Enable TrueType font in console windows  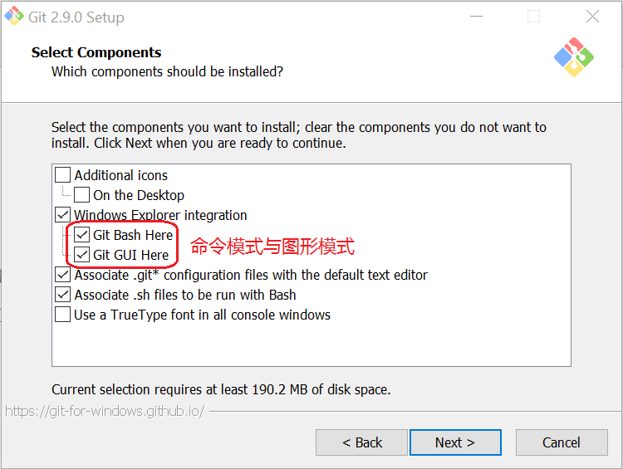point(63,315)
